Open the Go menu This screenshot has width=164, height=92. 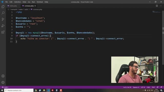pos(29,2)
